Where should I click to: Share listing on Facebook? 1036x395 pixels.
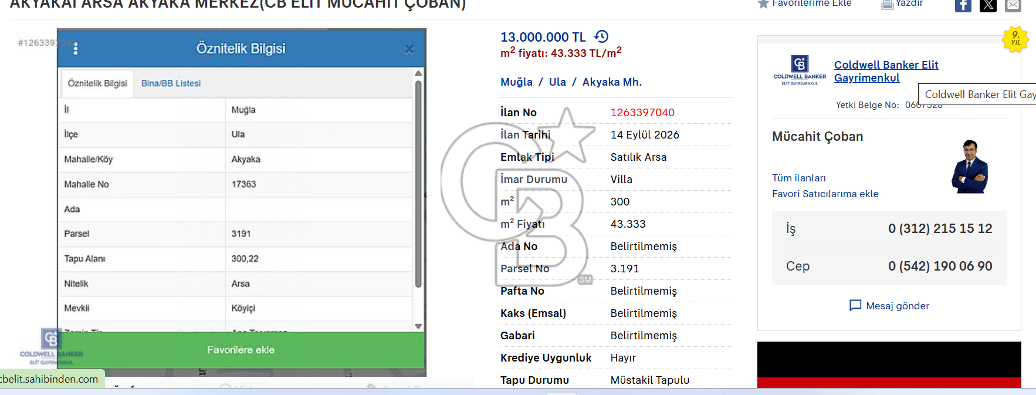coord(963,5)
